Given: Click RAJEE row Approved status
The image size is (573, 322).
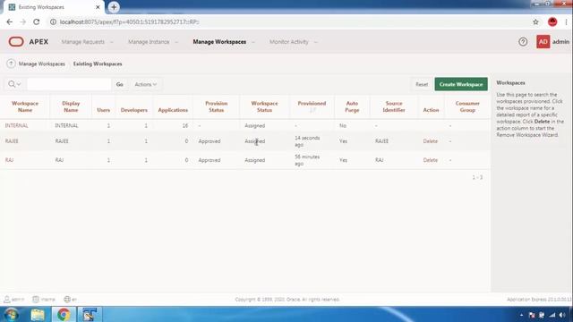Looking at the screenshot, I should 210,141.
